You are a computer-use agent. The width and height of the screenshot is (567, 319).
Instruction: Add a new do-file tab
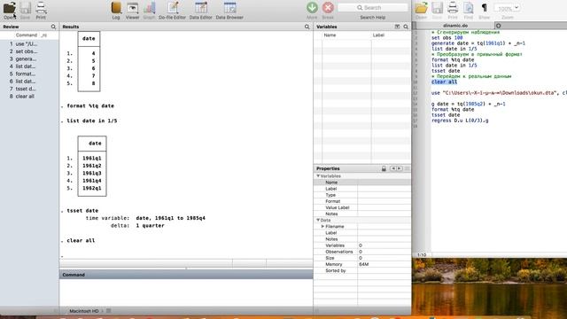[x=498, y=26]
